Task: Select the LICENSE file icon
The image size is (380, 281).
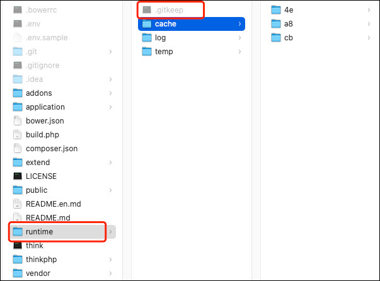Action: pos(18,176)
